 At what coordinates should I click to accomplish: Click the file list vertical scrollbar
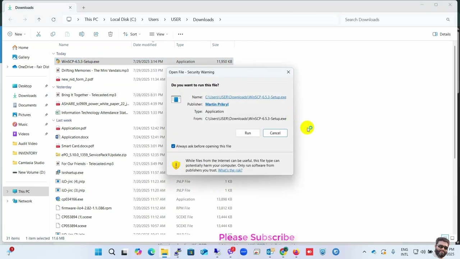point(455,103)
